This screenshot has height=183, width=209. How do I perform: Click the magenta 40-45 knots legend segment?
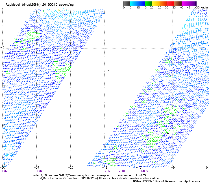[x=185, y=3]
